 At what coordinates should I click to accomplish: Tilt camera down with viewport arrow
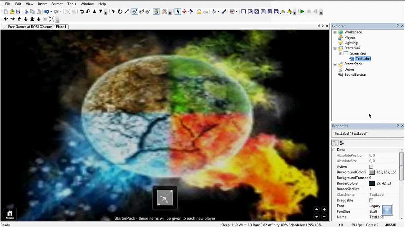point(317,217)
